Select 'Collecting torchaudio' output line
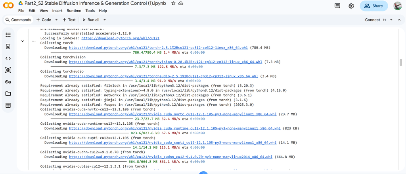 [62, 72]
